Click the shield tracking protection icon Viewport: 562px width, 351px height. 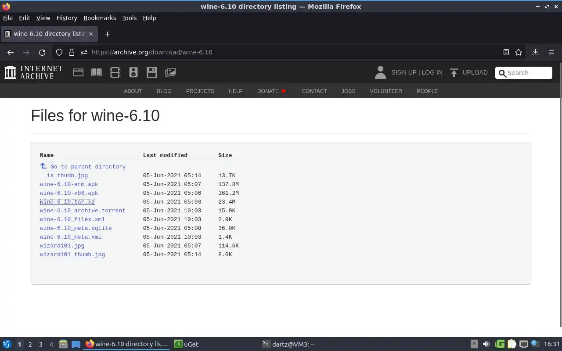[59, 52]
